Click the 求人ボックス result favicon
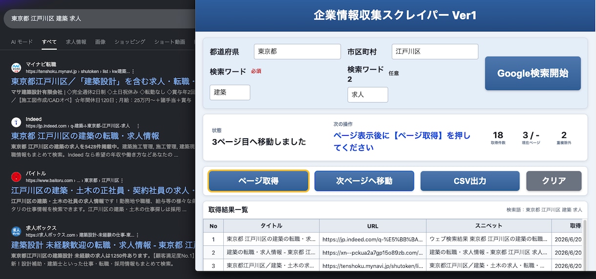The width and height of the screenshot is (596, 279). point(16,231)
